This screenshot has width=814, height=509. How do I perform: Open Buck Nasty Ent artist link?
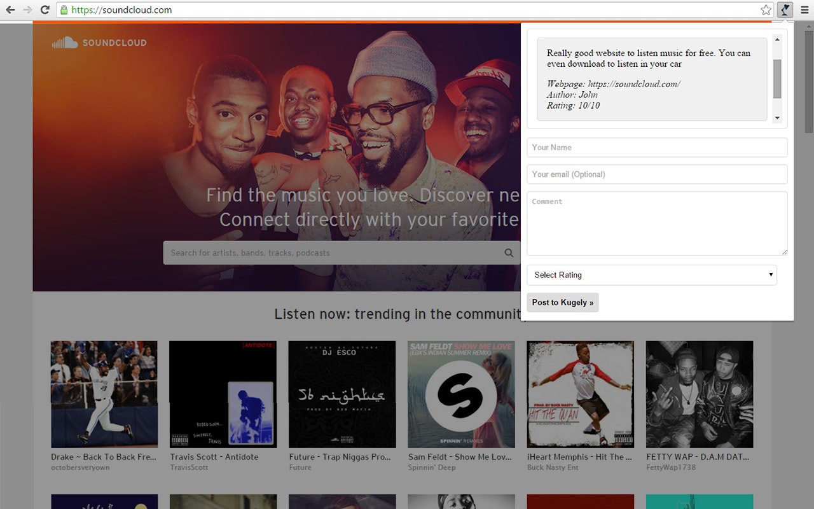tap(553, 468)
